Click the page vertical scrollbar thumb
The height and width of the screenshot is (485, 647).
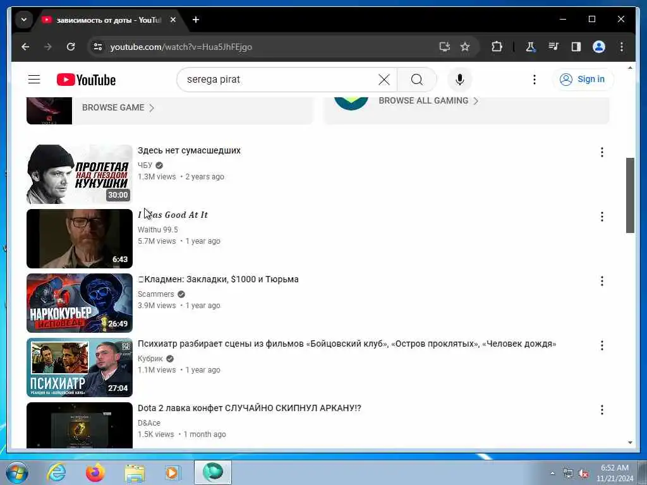(630, 195)
